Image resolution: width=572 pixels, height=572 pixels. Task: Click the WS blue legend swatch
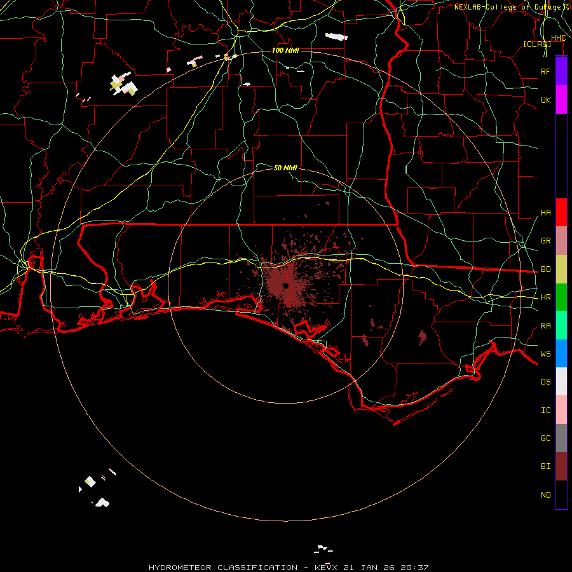pyautogui.click(x=561, y=353)
